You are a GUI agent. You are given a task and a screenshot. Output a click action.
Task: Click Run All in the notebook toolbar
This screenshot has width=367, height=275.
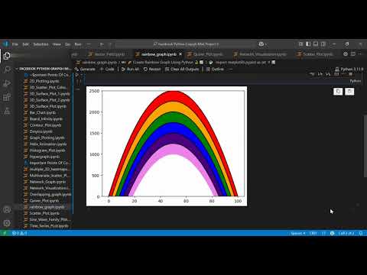pyautogui.click(x=130, y=69)
